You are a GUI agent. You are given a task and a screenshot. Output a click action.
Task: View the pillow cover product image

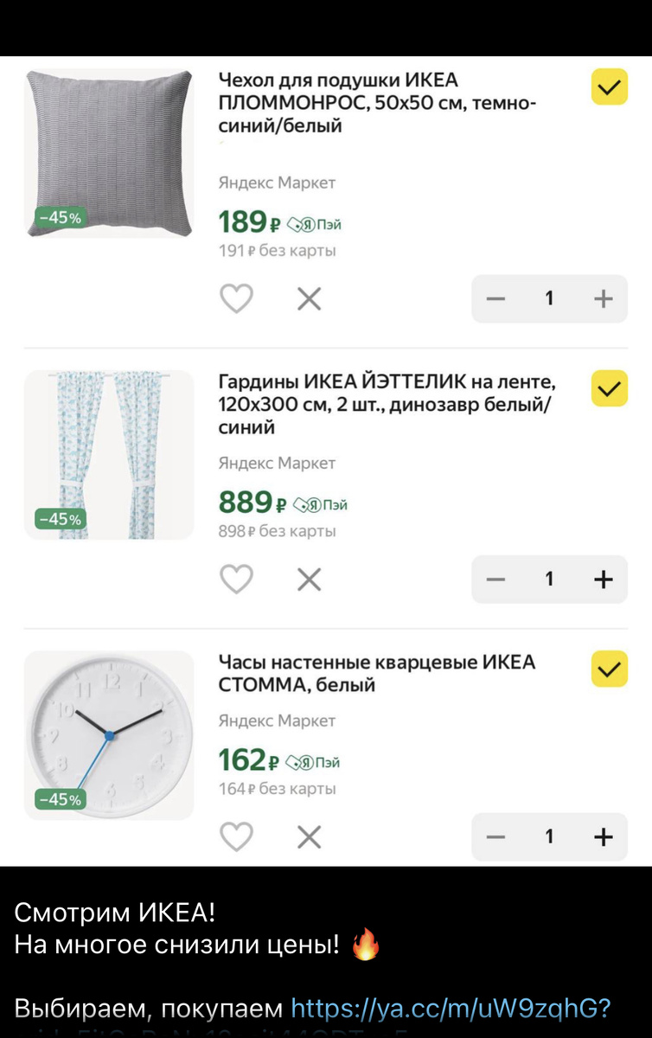tap(109, 153)
